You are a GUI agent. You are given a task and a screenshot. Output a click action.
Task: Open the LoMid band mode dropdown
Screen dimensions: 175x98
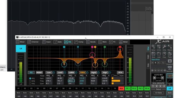coord(72,76)
